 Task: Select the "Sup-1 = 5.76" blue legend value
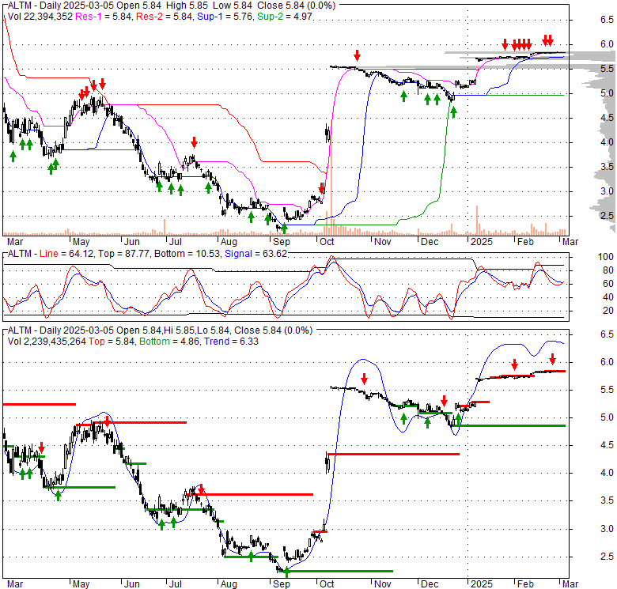tap(225, 17)
